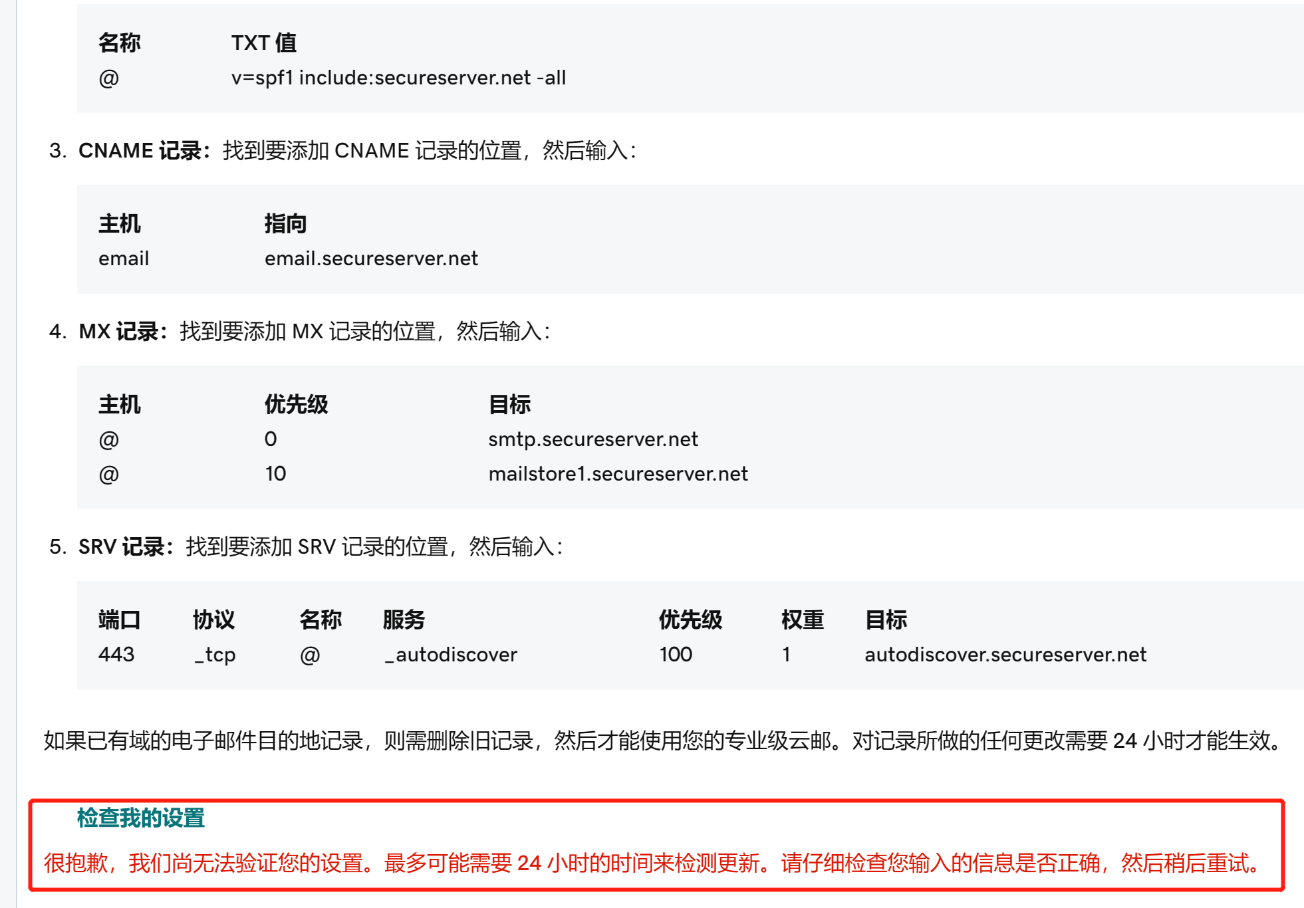This screenshot has height=908, width=1304.
Task: Click the 名称 header in the SRV table
Action: pos(321,620)
